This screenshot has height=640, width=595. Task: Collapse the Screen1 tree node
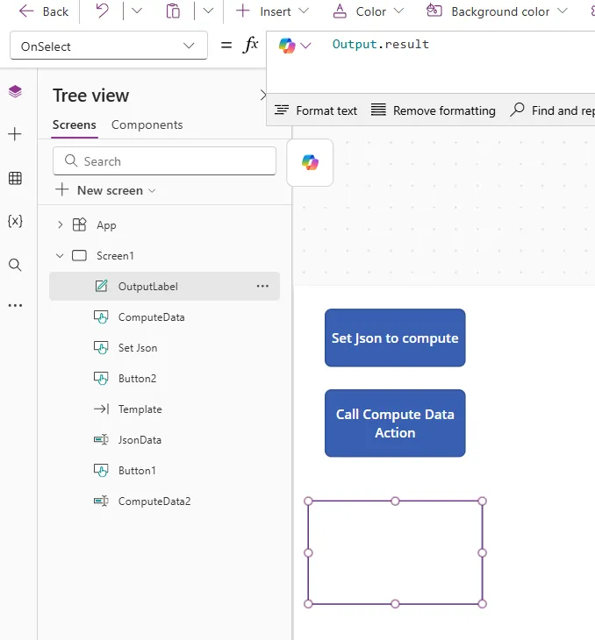(x=60, y=256)
